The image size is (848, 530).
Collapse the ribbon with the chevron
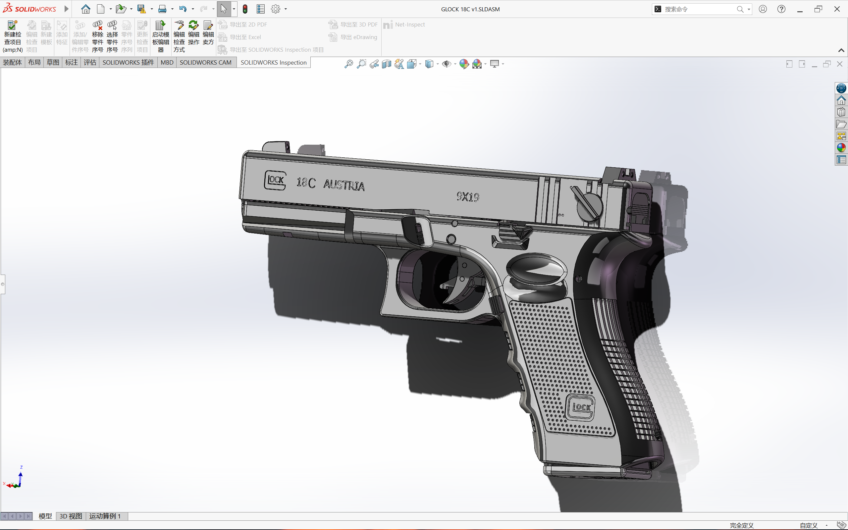pos(841,50)
